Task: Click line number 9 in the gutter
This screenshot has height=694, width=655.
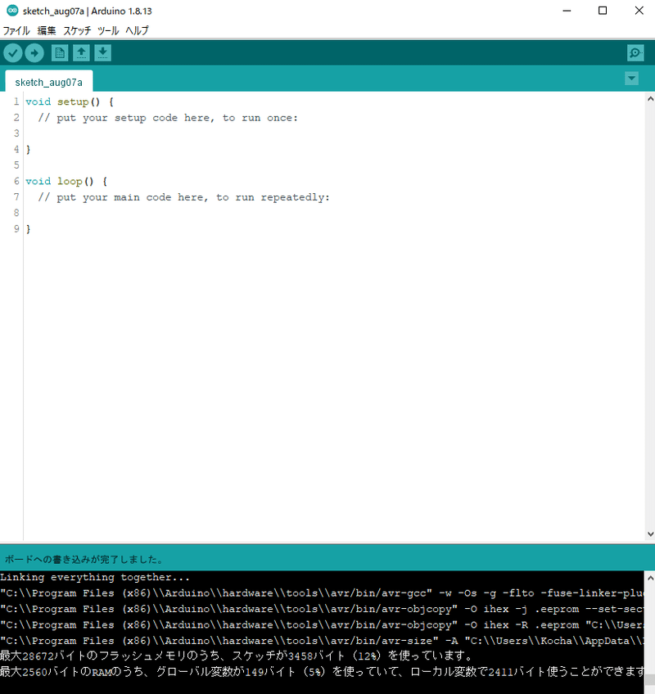Action: [16, 229]
